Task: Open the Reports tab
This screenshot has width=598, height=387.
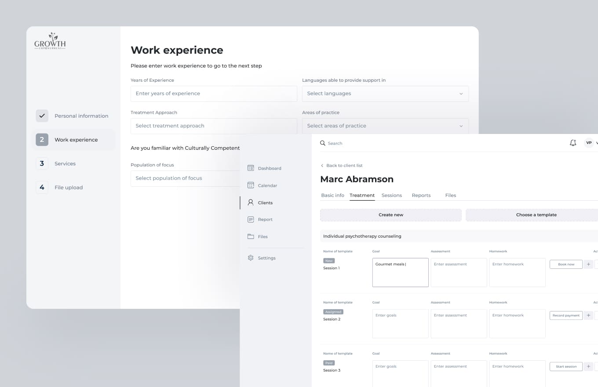Action: 421,195
